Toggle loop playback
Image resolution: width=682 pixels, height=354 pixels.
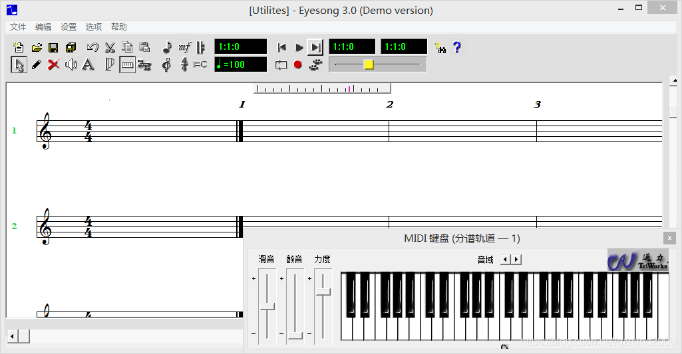(281, 64)
